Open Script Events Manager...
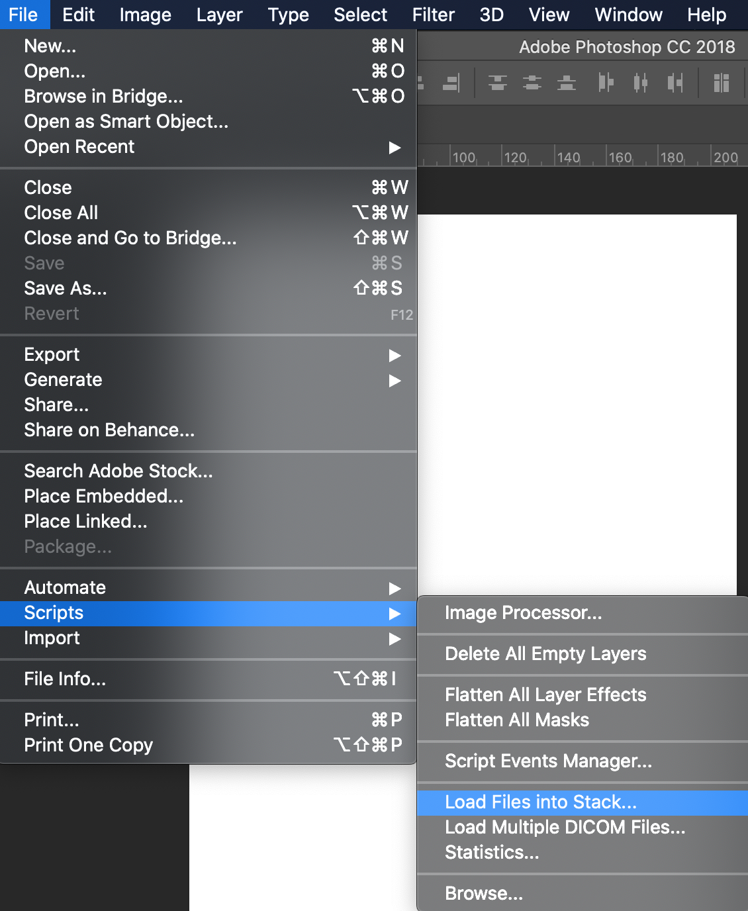 583,761
